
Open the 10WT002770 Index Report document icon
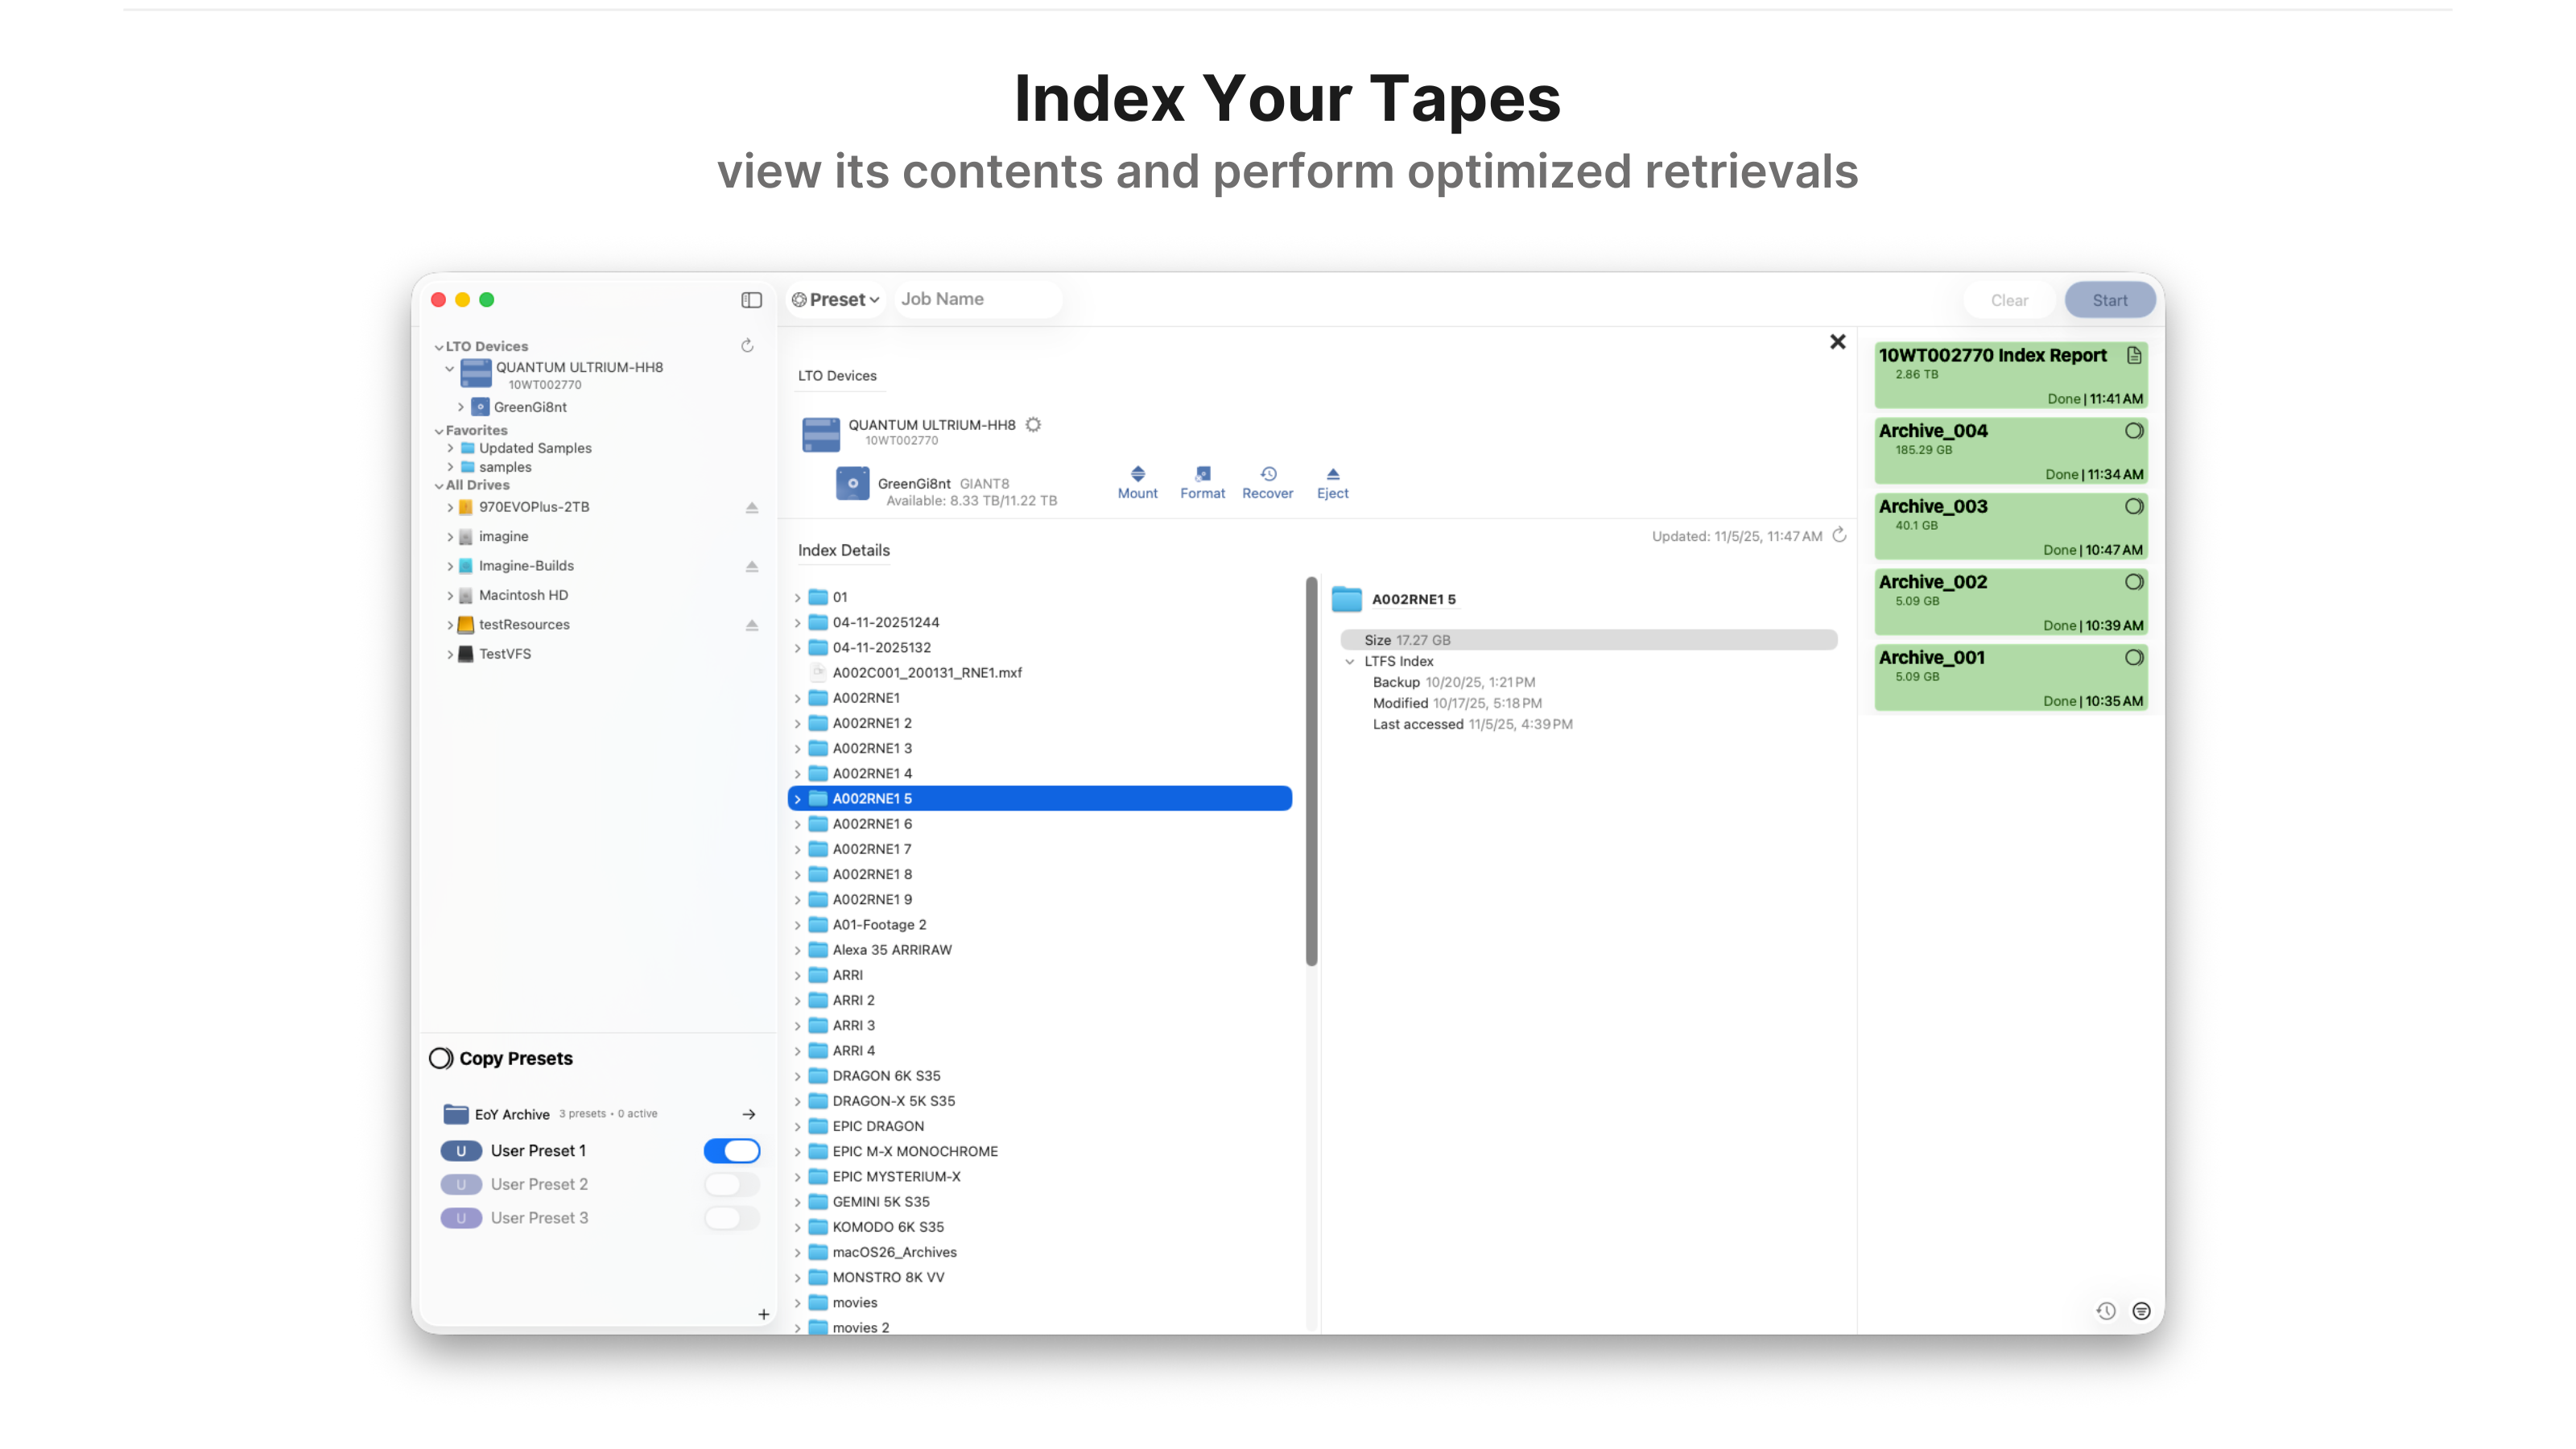(2134, 355)
